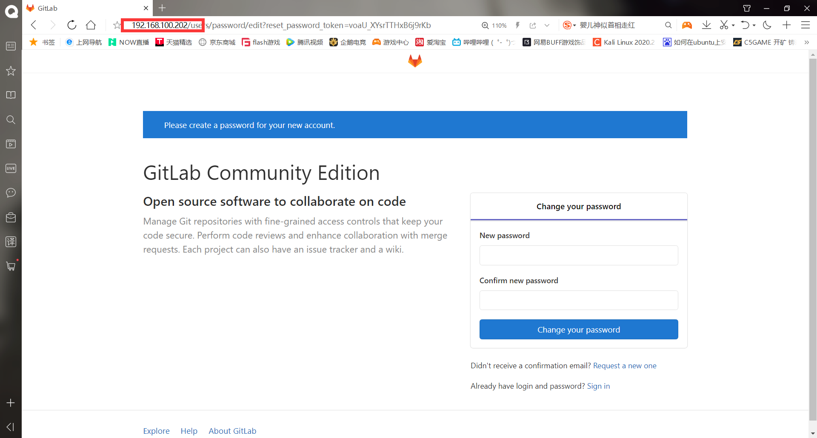
Task: Open the shopping cart sidebar icon
Action: 11,266
